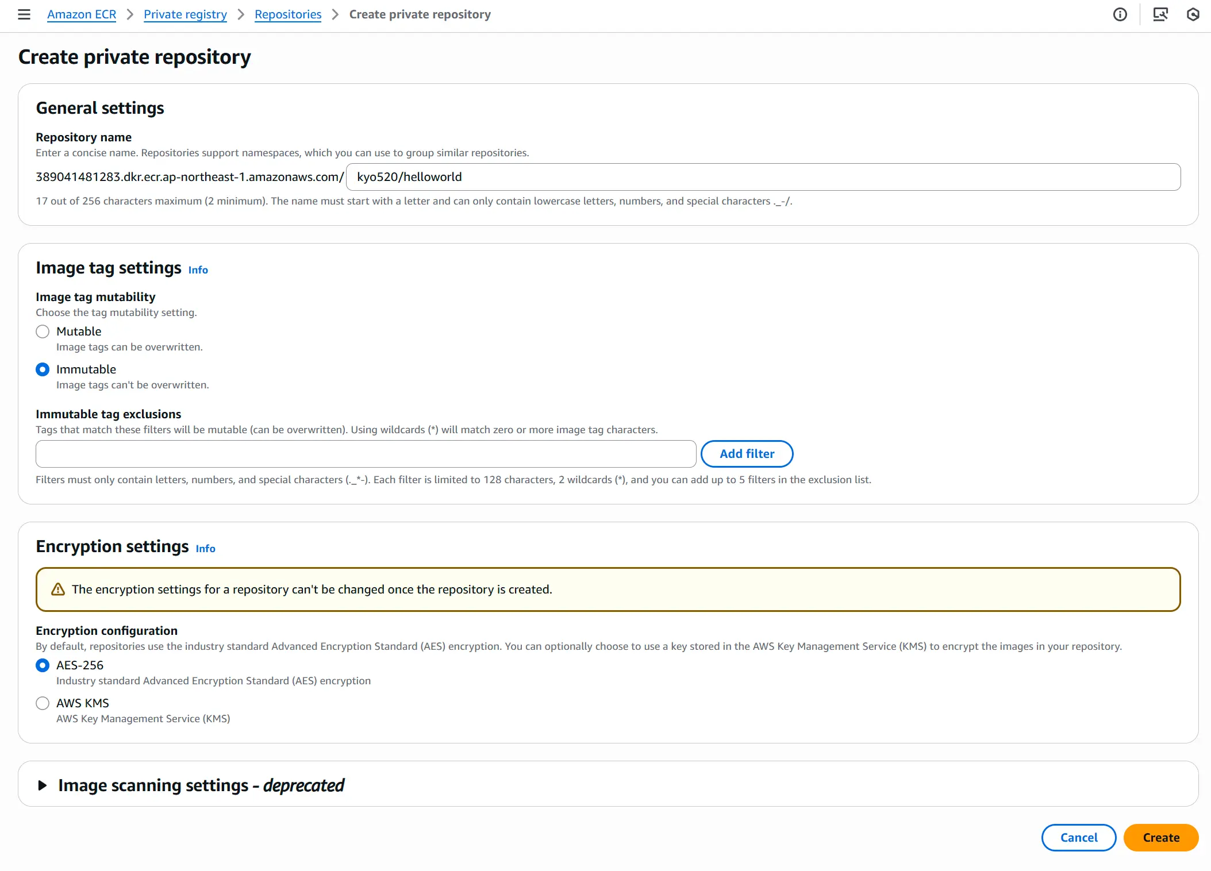Focus the repository name input field
Screen dimensions: 1211x871
[x=763, y=177]
